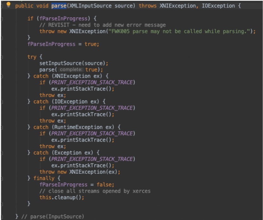Click the throws keyword
263x220 pixels.
148,6
